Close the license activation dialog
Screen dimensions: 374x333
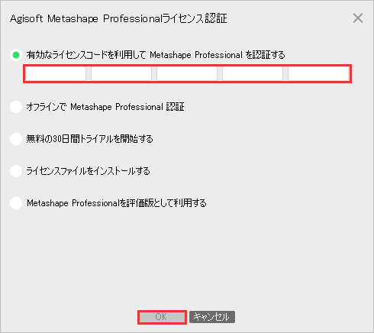tap(358, 18)
